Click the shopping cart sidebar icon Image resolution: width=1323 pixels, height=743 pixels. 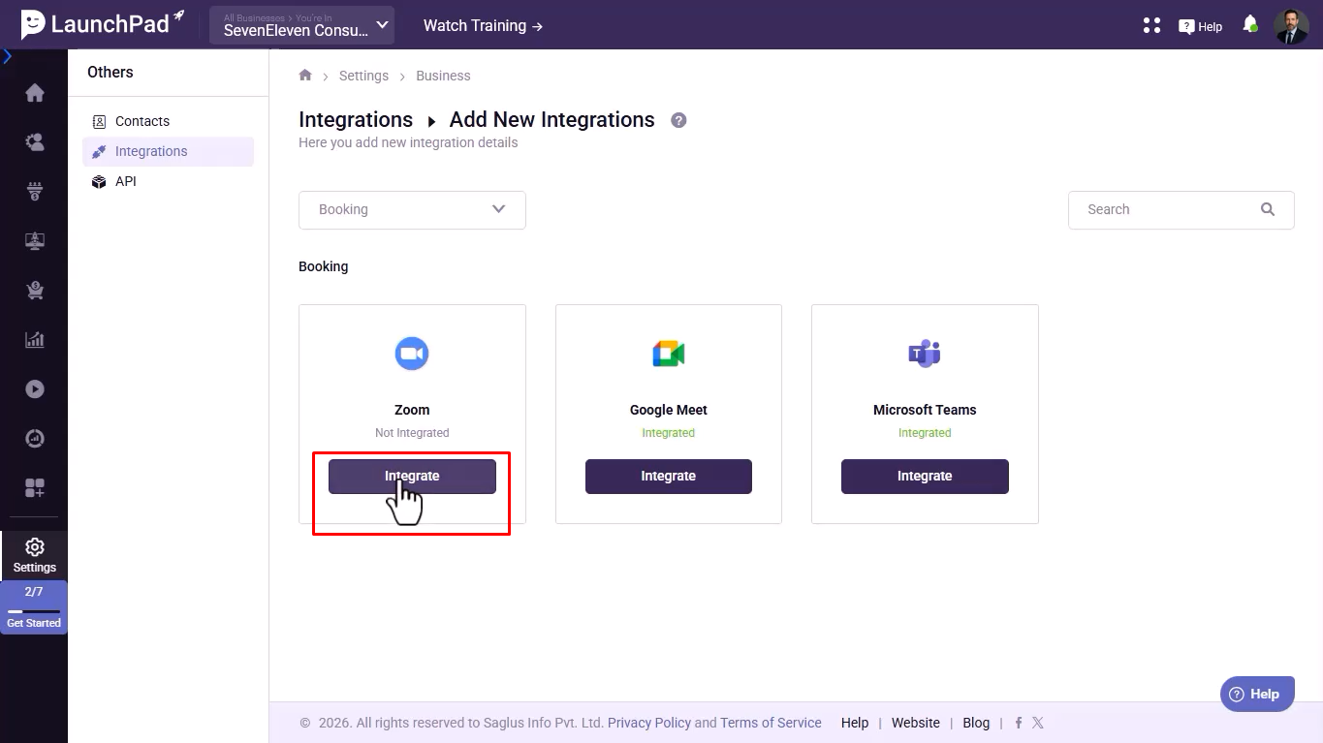(x=35, y=291)
